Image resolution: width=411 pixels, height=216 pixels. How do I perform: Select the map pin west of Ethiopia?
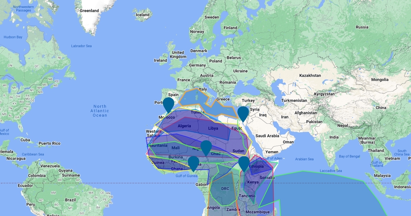[244, 163]
